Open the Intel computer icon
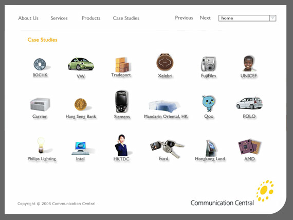293x220 pixels. [80, 148]
